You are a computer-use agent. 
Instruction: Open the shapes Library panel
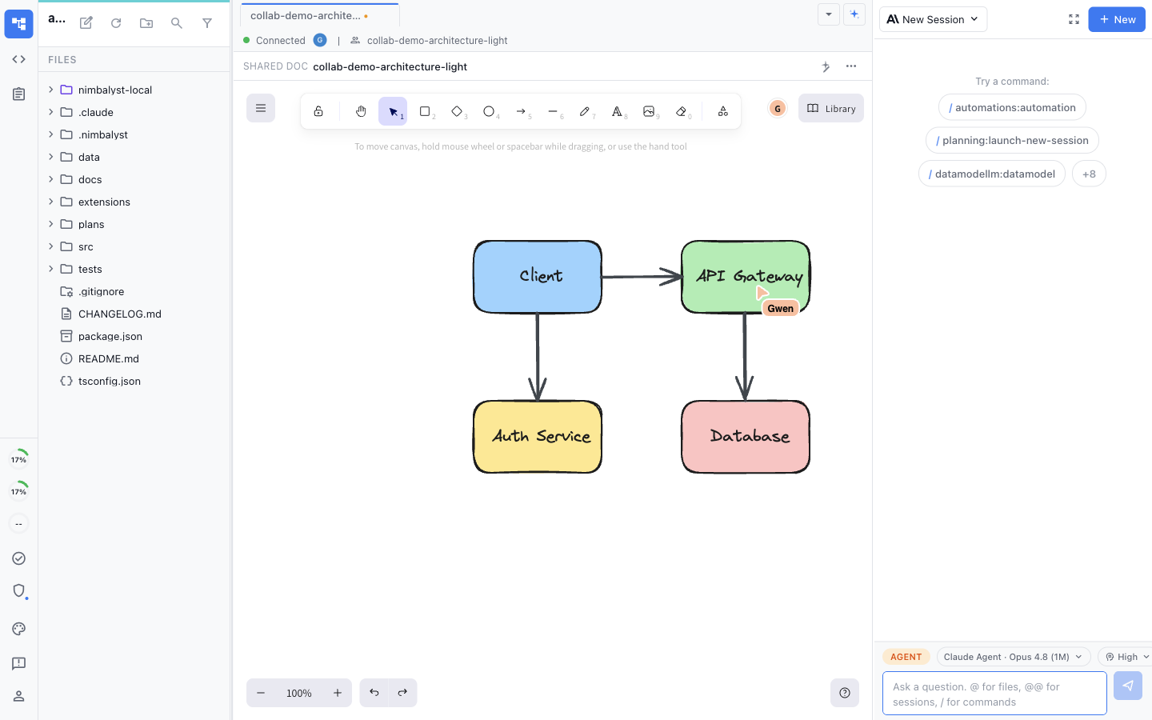[831, 108]
